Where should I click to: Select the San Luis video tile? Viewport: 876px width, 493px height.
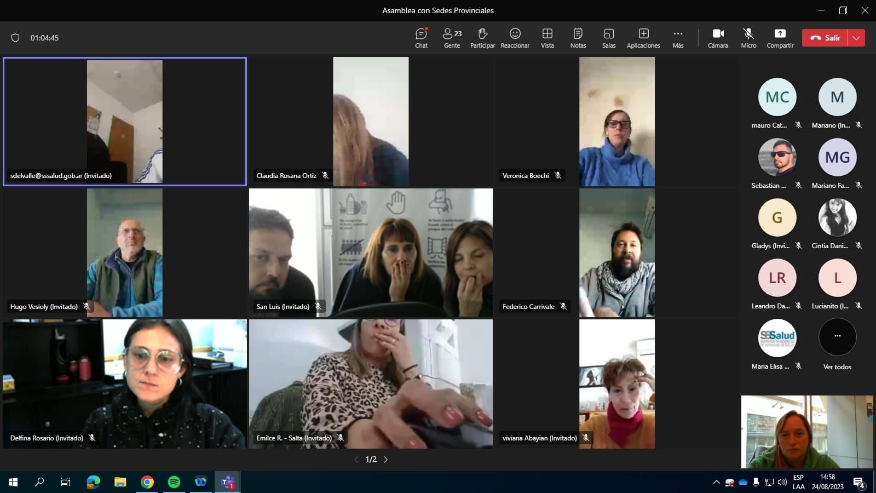tap(371, 253)
